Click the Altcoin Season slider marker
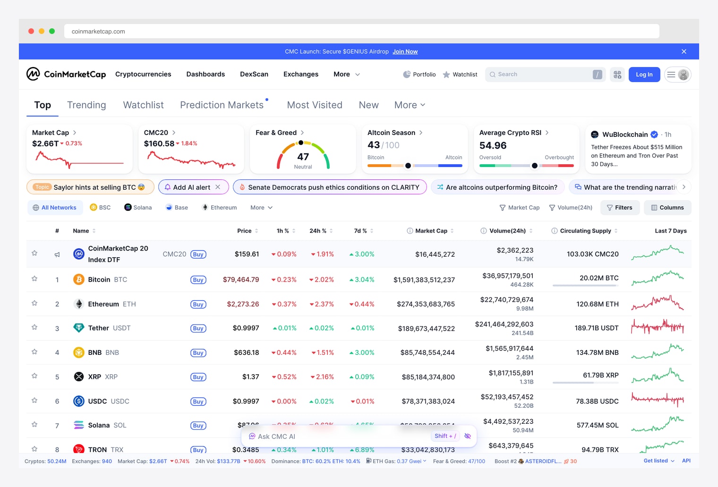The image size is (718, 487). (408, 166)
